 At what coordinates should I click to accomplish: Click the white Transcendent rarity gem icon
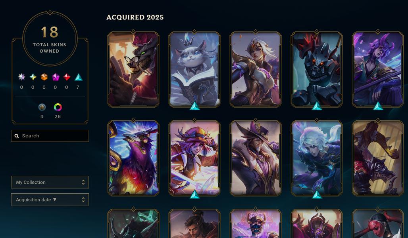click(21, 77)
